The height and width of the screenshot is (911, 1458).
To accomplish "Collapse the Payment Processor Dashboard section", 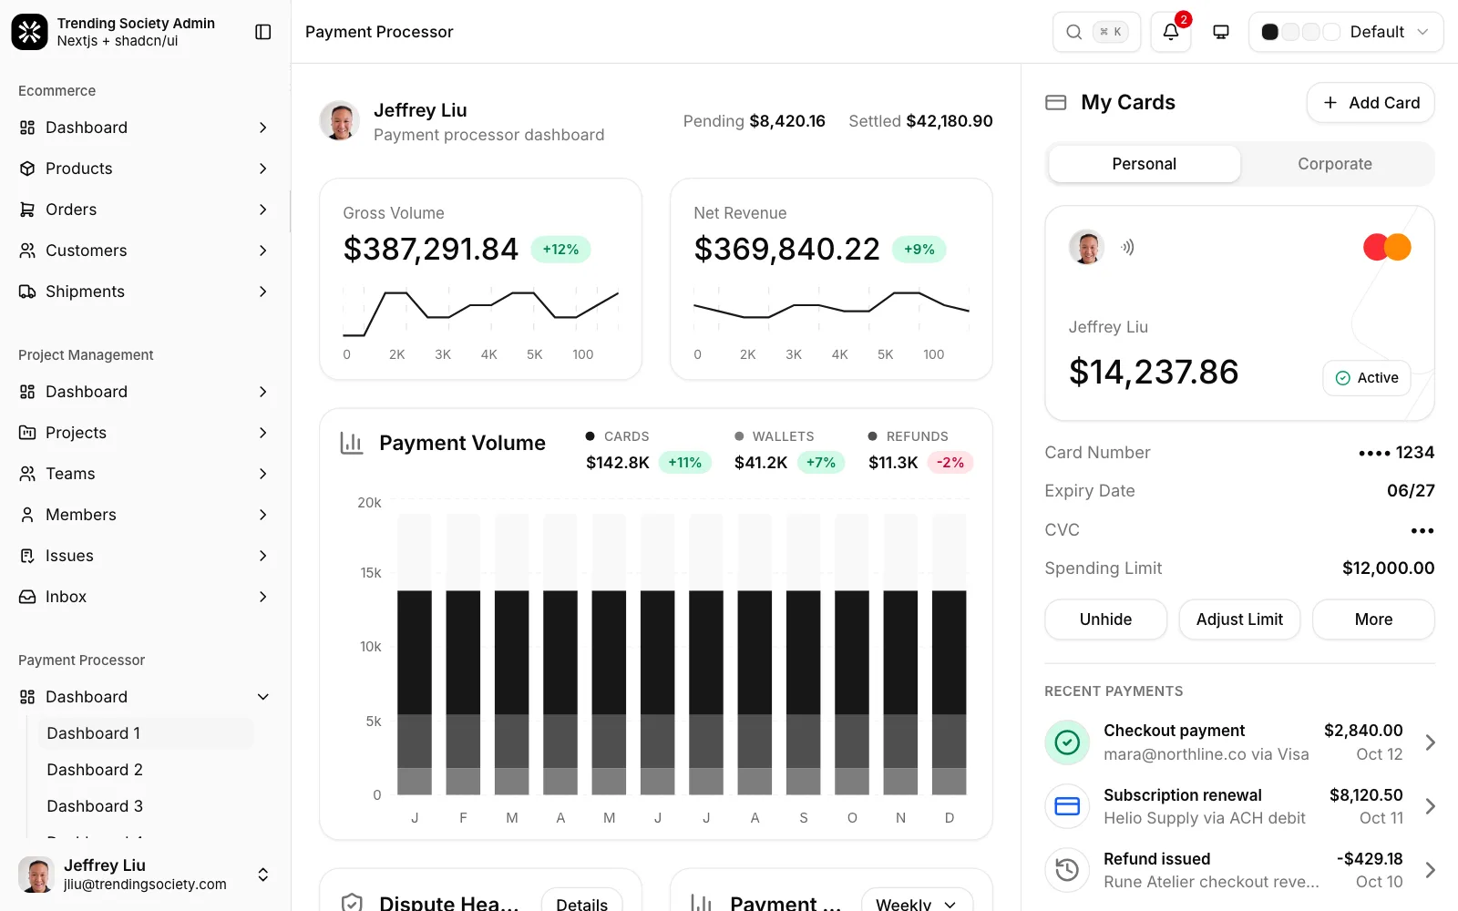I will click(262, 697).
